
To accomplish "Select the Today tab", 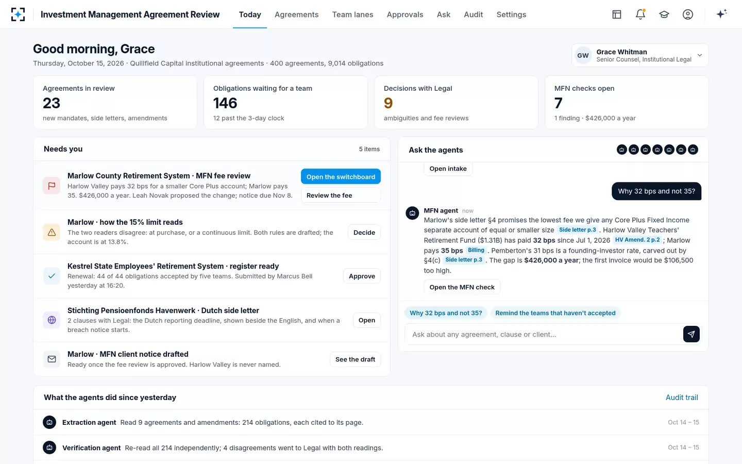I will pos(250,14).
